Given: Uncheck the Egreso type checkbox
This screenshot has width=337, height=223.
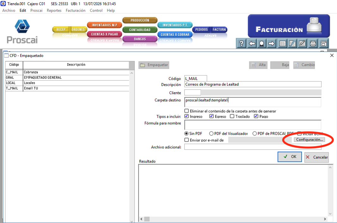Looking at the screenshot, I should point(211,116).
